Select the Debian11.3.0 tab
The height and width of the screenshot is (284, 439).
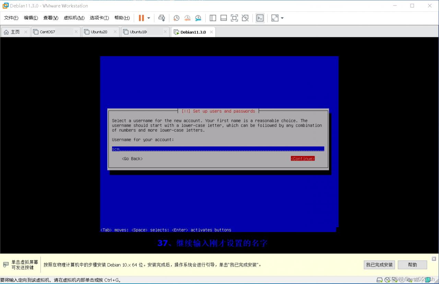tap(193, 32)
